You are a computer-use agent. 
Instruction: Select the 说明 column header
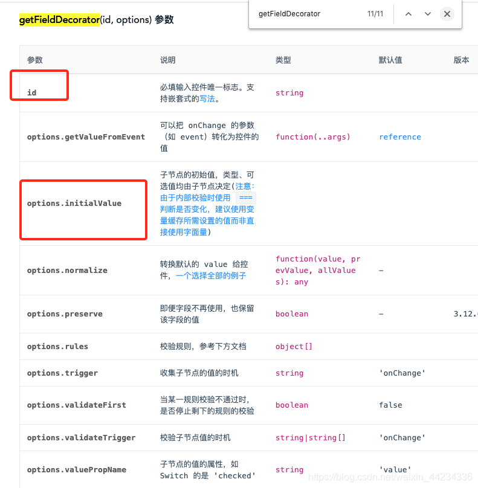point(168,60)
